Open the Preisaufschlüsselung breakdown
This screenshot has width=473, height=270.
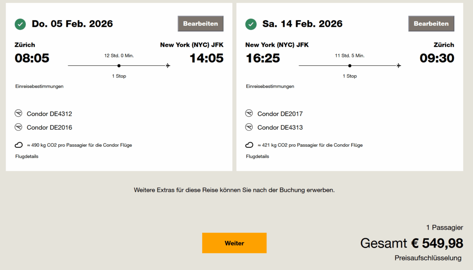tap(428, 258)
